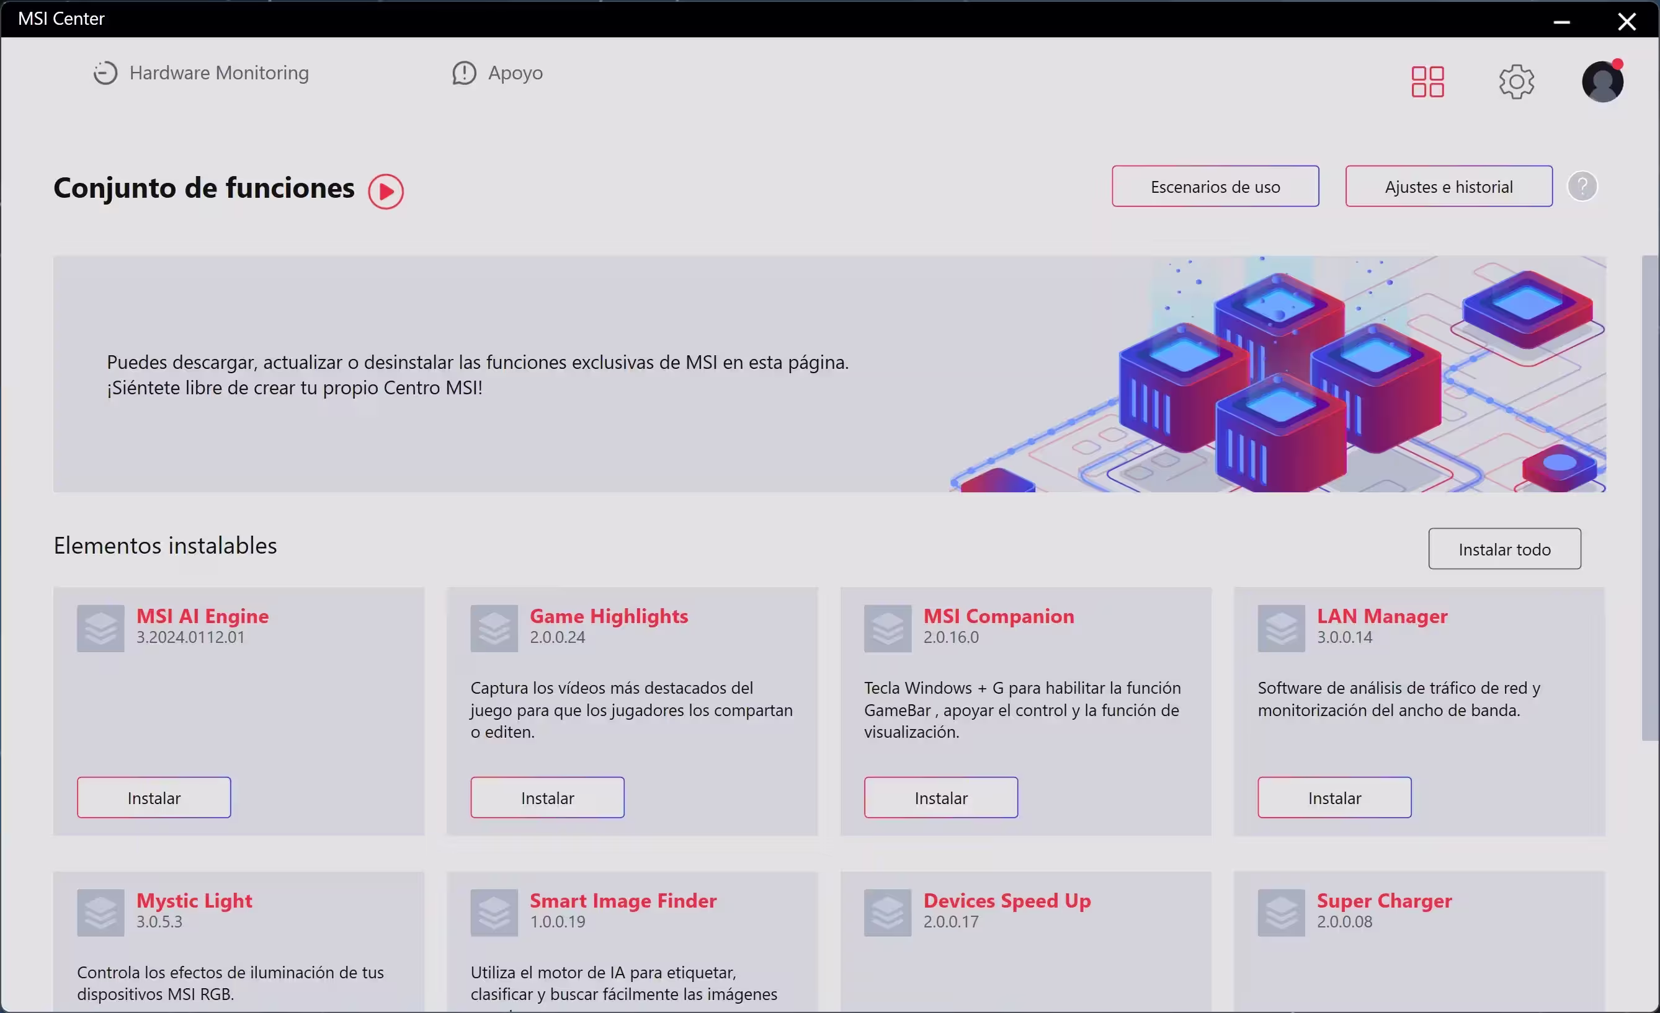This screenshot has width=1660, height=1013.
Task: Minimize the MSI Center window
Action: (x=1561, y=22)
